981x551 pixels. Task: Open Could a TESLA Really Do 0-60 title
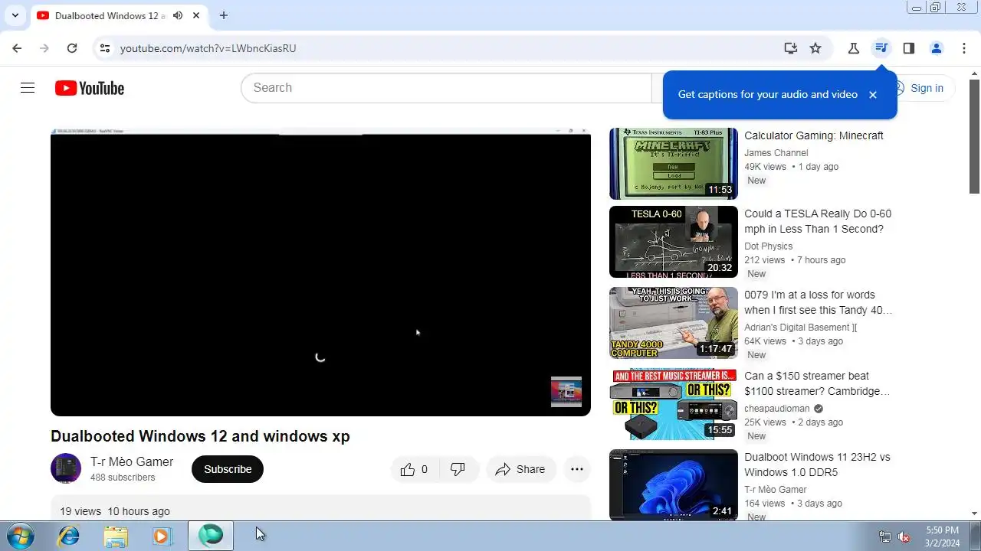[818, 221]
